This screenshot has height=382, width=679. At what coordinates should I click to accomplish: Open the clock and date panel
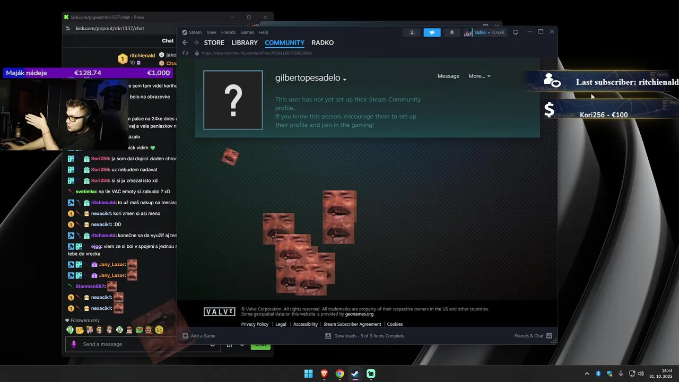pos(661,374)
